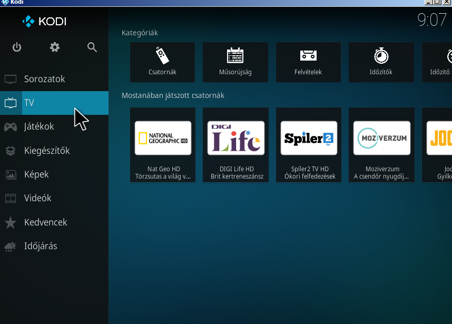Click program title Törzsutas a világ
The image size is (452, 324).
point(163,176)
